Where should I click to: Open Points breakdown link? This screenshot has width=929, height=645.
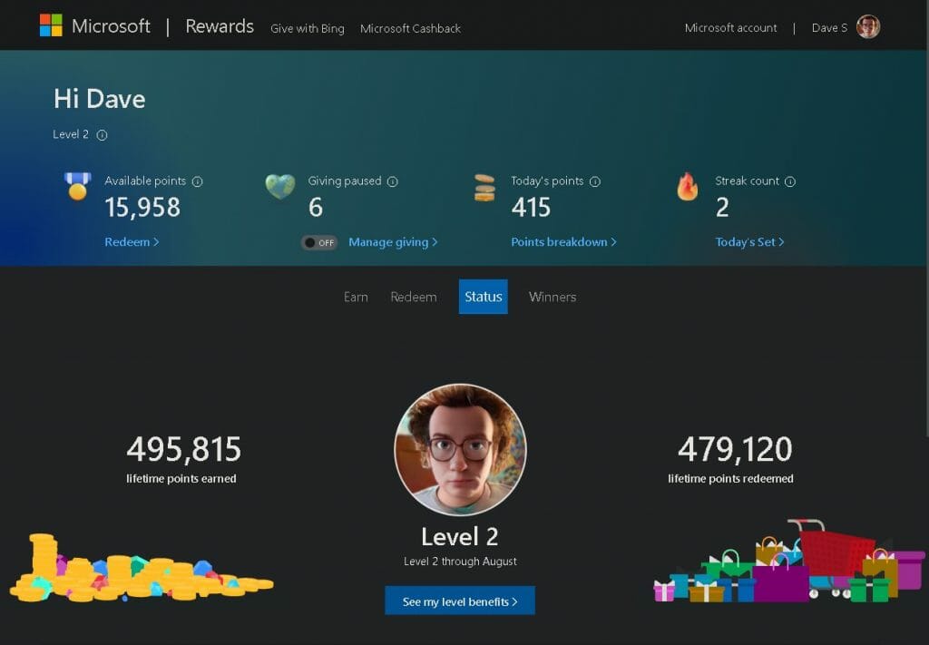(x=563, y=242)
